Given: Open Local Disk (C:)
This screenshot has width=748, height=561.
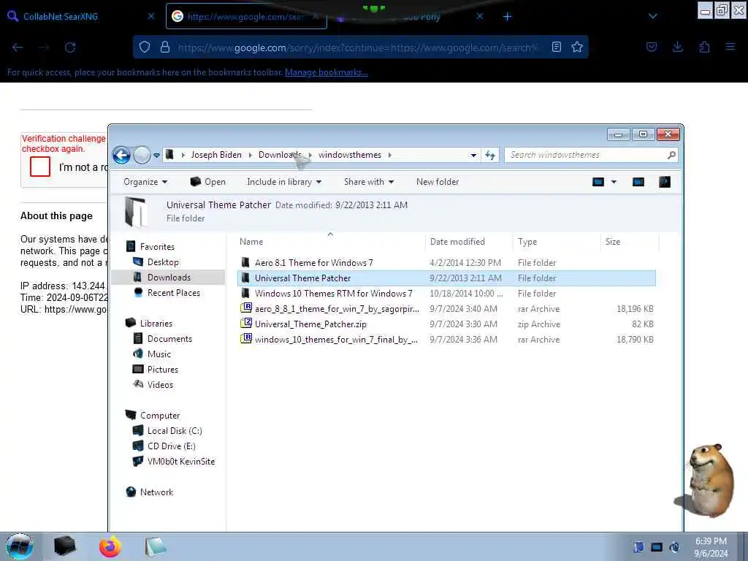Looking at the screenshot, I should (x=175, y=431).
